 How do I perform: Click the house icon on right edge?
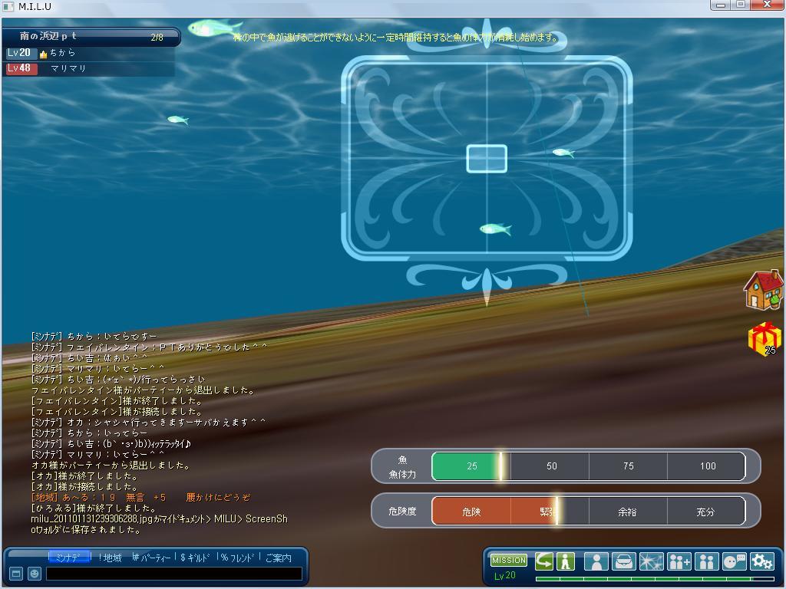coord(763,289)
